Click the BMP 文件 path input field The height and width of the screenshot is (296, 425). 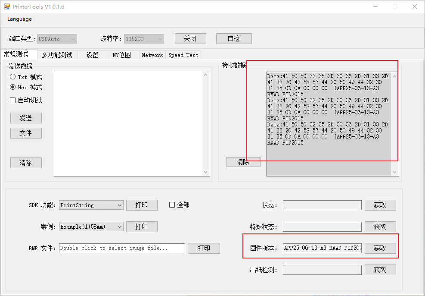[122, 248]
